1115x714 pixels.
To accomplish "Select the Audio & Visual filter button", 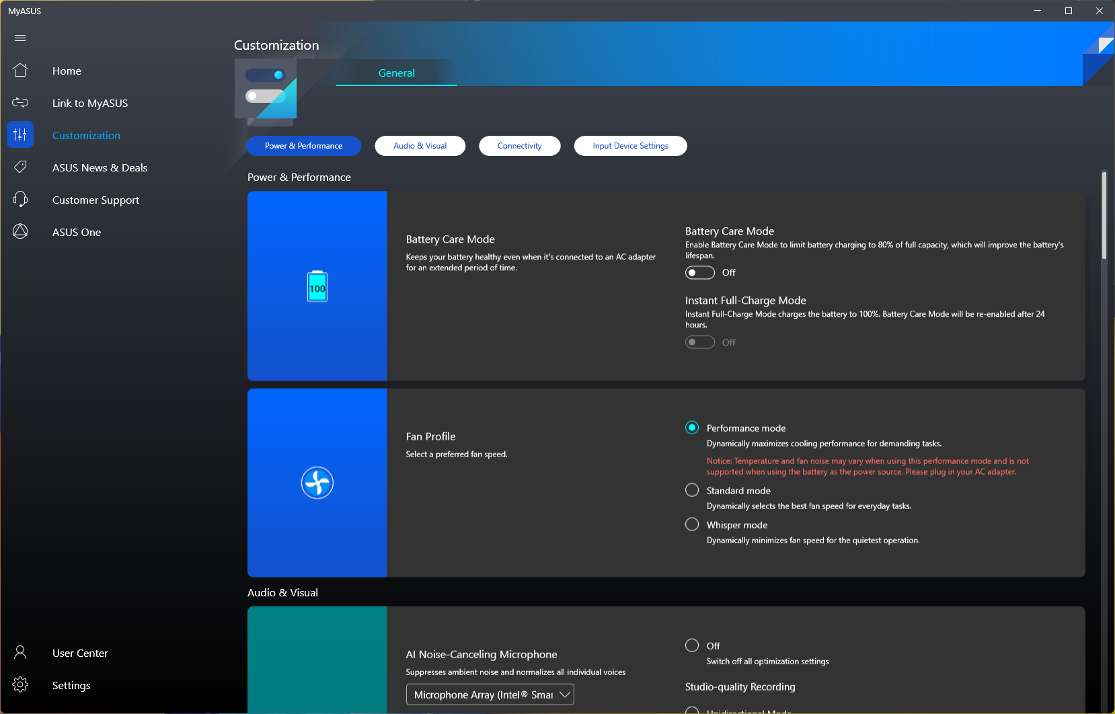I will (420, 146).
